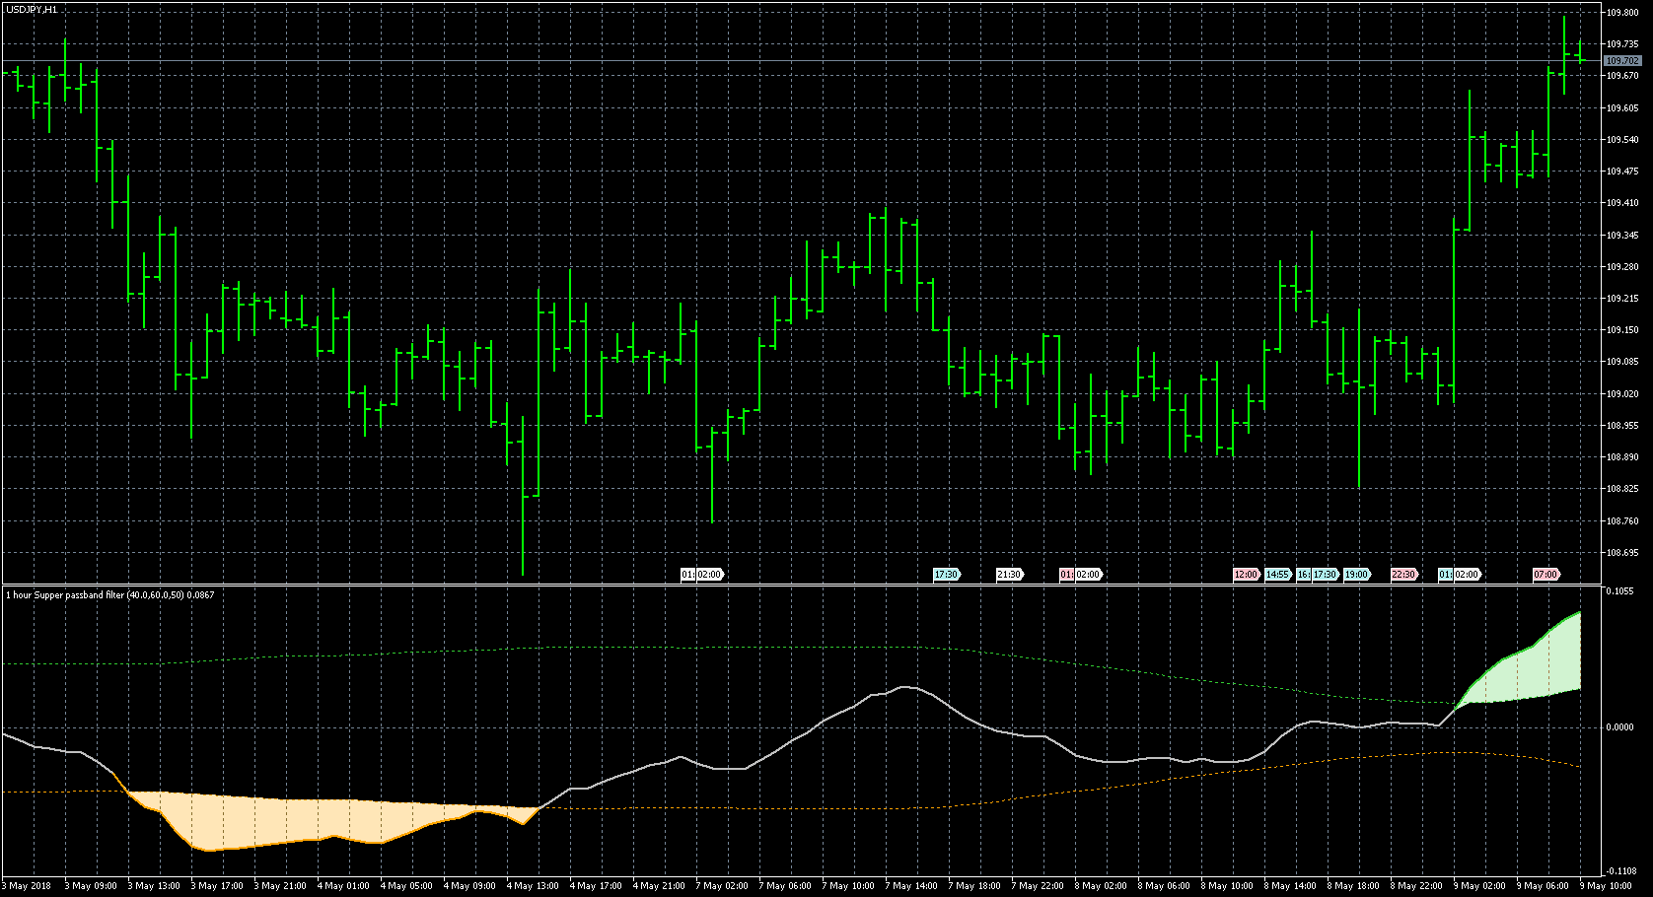
Task: Click the cyan 16: event marker
Action: [1303, 574]
